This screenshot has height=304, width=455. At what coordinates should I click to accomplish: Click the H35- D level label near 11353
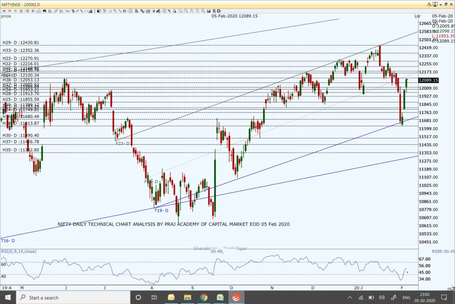click(20, 150)
